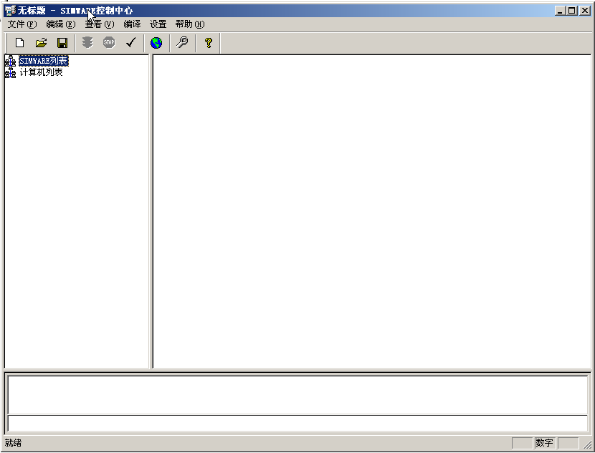Open the 设置 menu
The width and height of the screenshot is (595, 453).
(158, 24)
